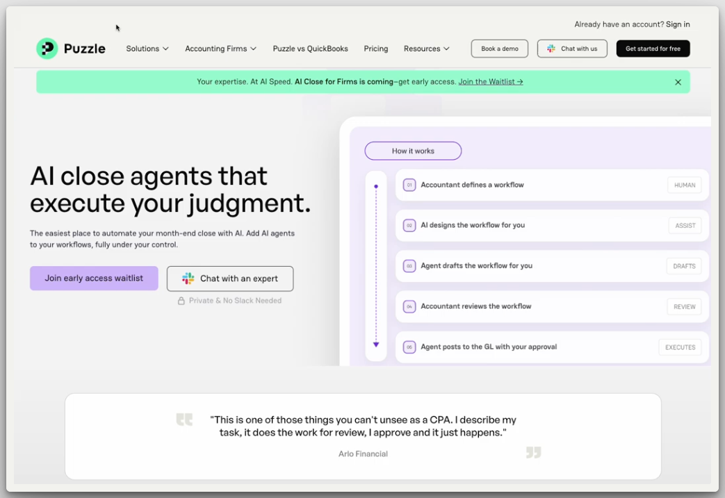This screenshot has width=725, height=498.
Task: Click the lock icon beside Private & No Slack Needed
Action: click(181, 301)
